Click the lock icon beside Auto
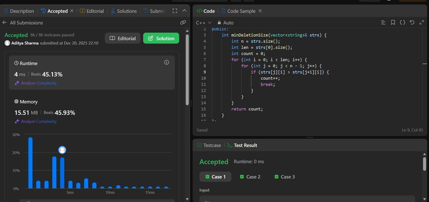429x202 pixels. click(x=219, y=23)
